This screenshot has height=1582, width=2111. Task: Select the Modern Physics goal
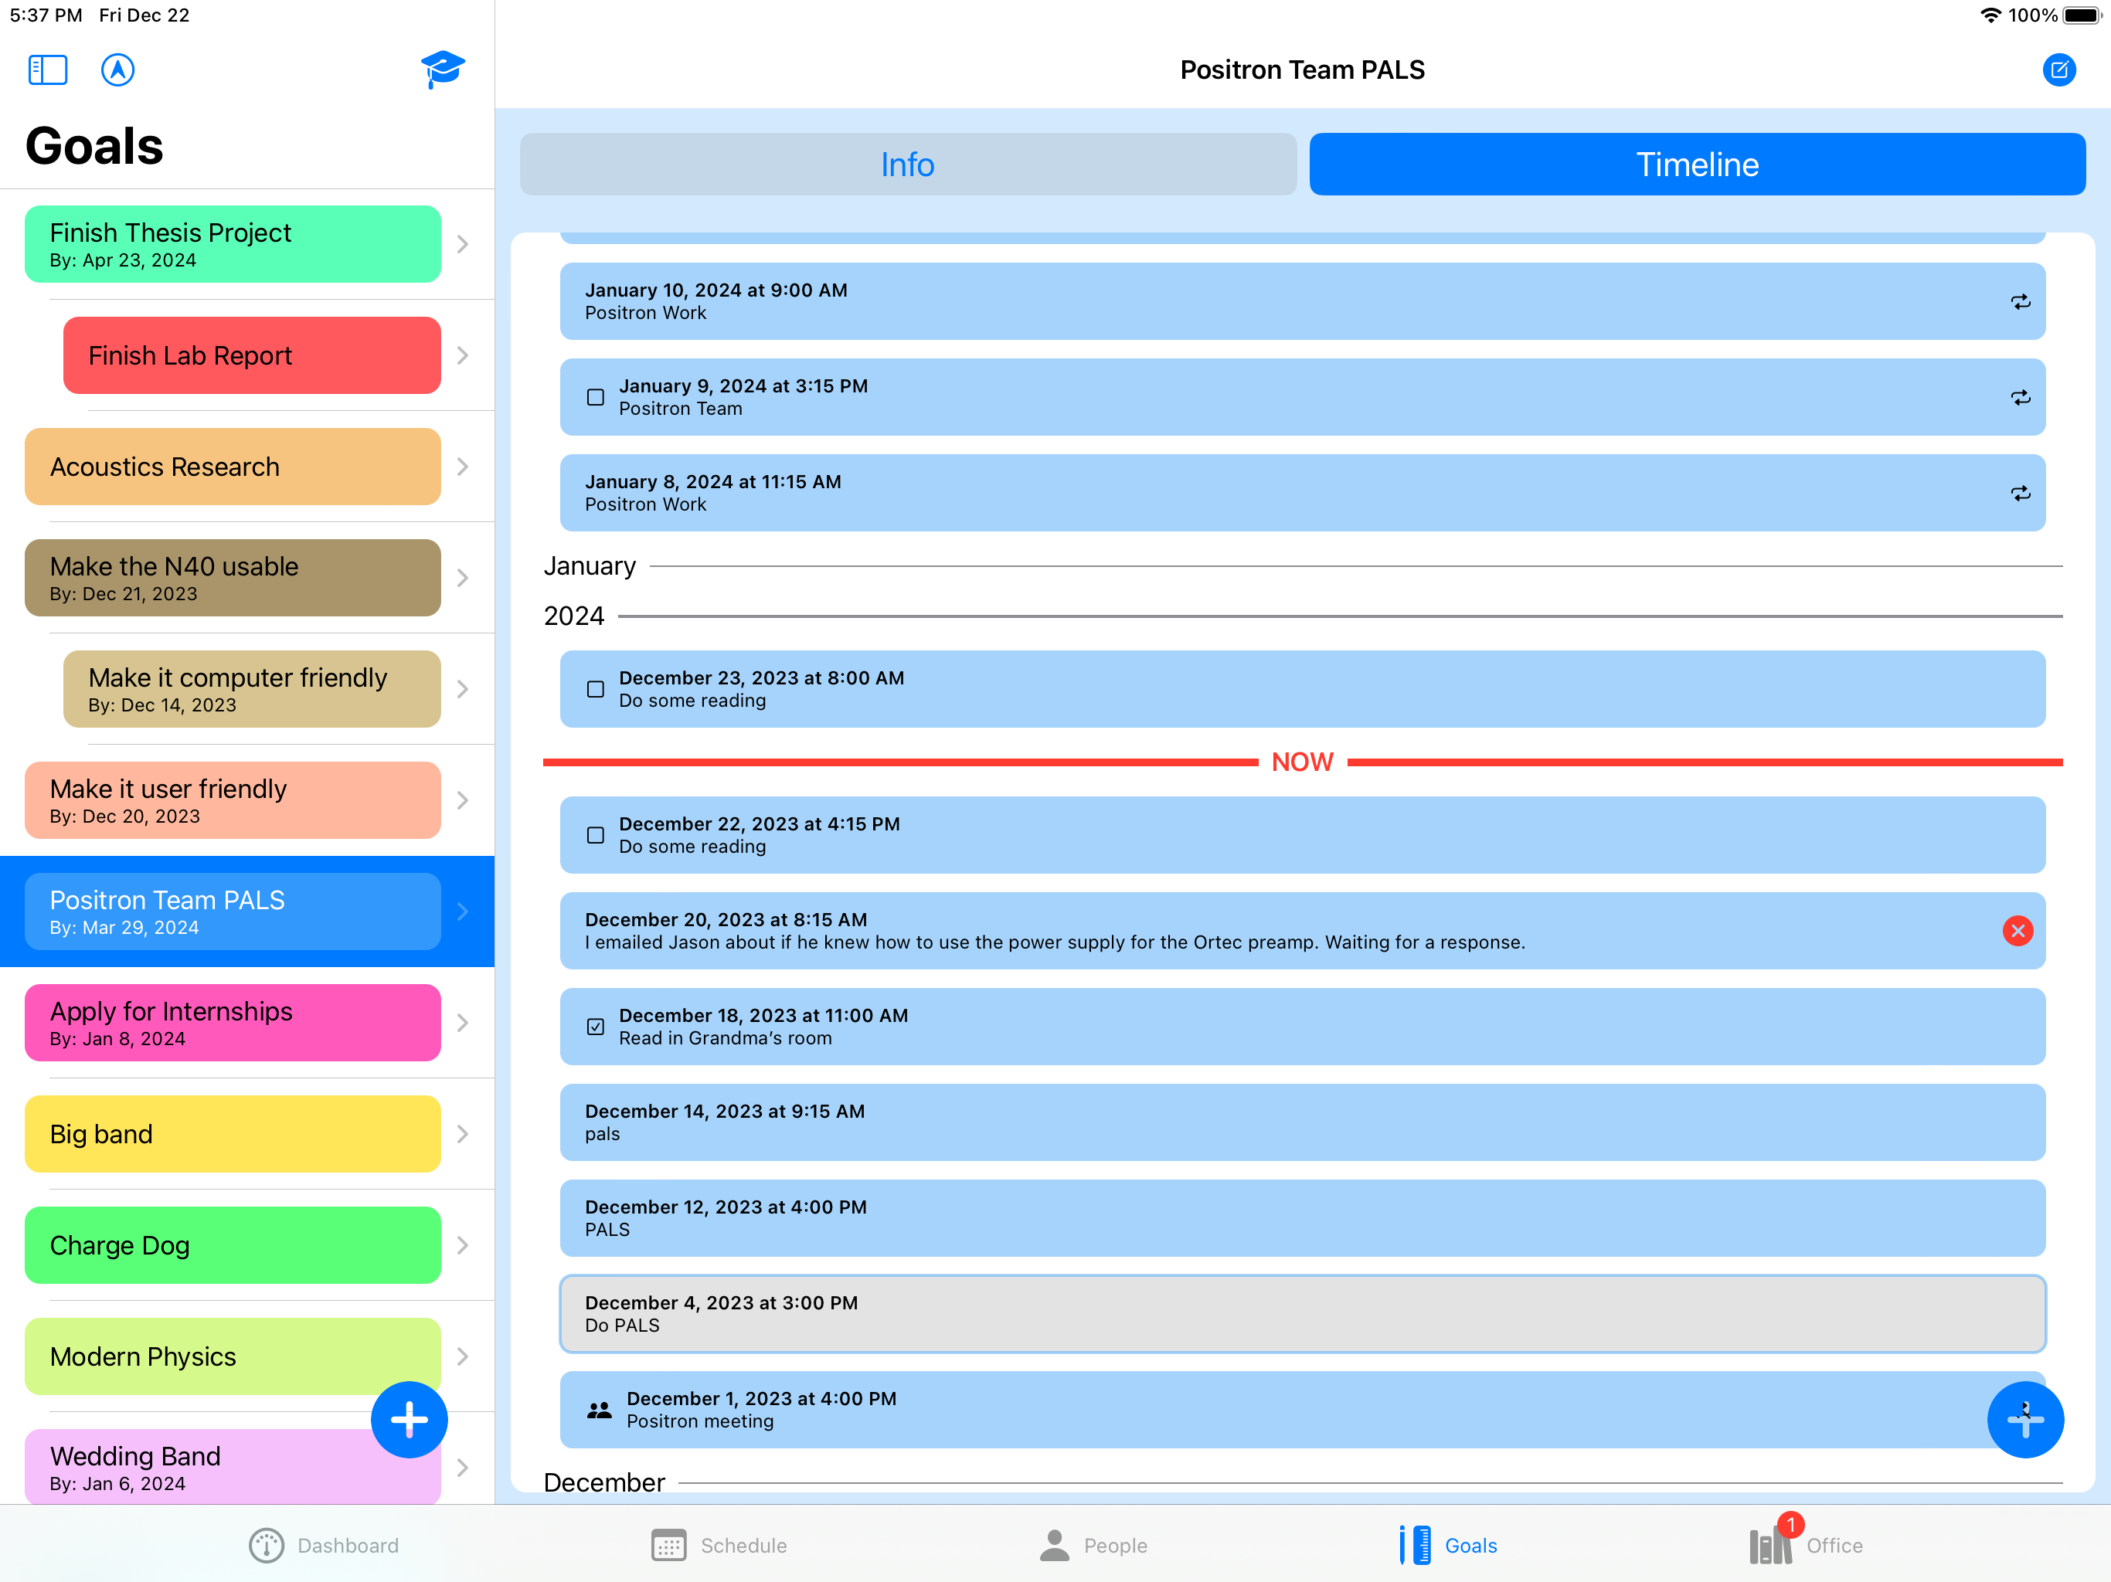233,1356
